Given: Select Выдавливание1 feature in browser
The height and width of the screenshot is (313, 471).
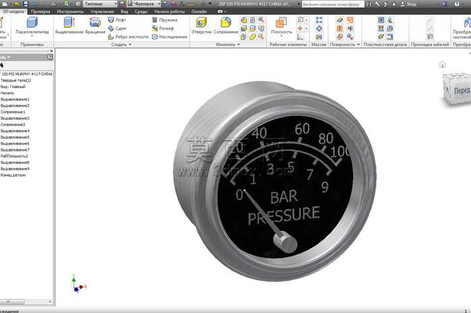Looking at the screenshot, I should coord(15,99).
